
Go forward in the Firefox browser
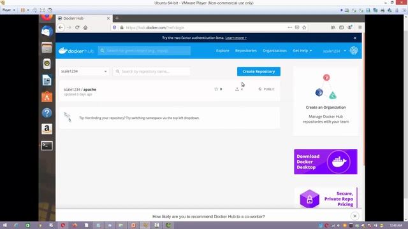point(69,27)
